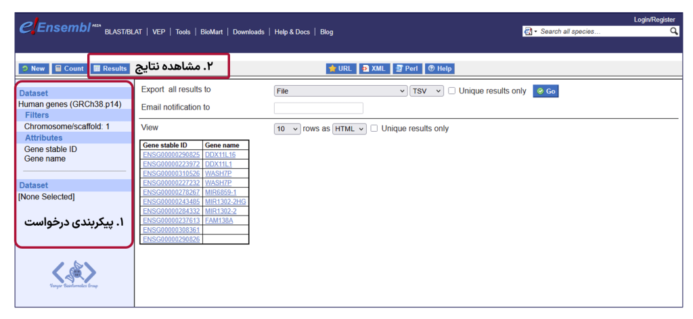Screen dimensions: 693x319
Task: Open the Help button in toolbar
Action: click(440, 68)
